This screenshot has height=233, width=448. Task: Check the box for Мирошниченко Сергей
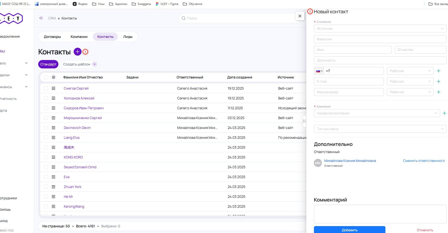coord(46,118)
